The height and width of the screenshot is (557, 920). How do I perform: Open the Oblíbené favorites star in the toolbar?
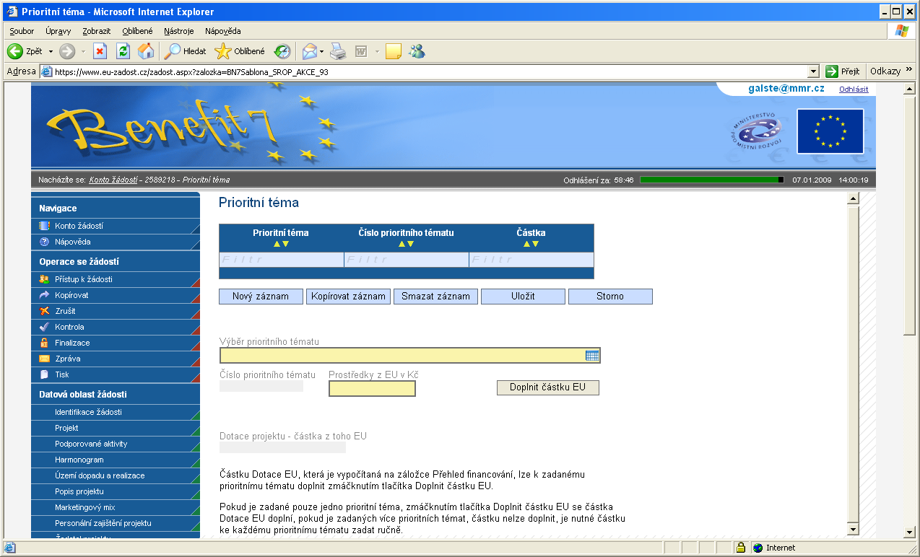click(x=240, y=51)
